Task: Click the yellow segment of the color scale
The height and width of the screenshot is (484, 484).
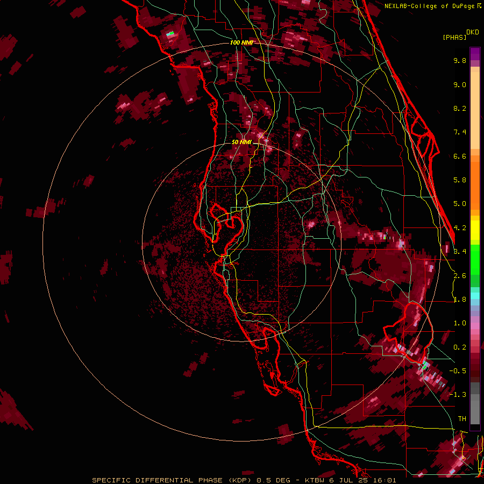Action: (x=475, y=230)
